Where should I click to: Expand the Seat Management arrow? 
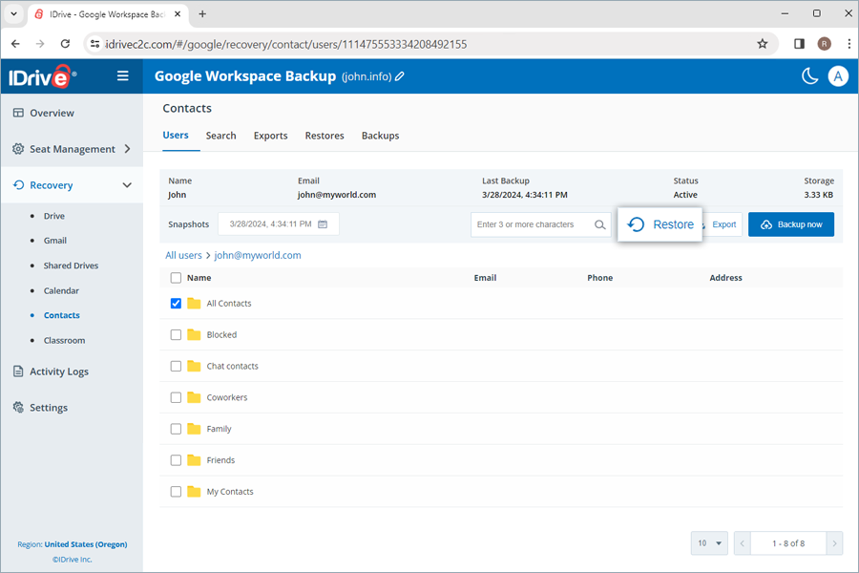[125, 149]
